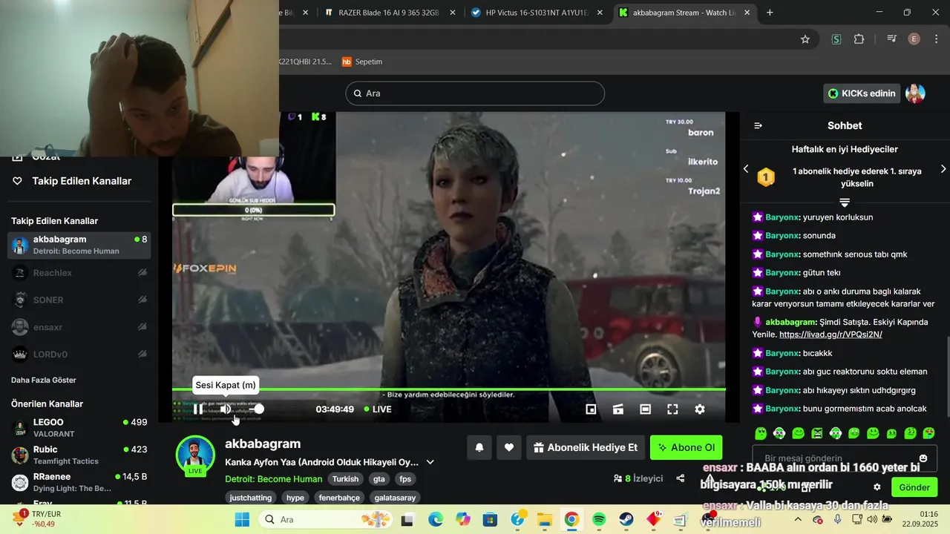
Task: Expand the stream title chevron
Action: [430, 462]
